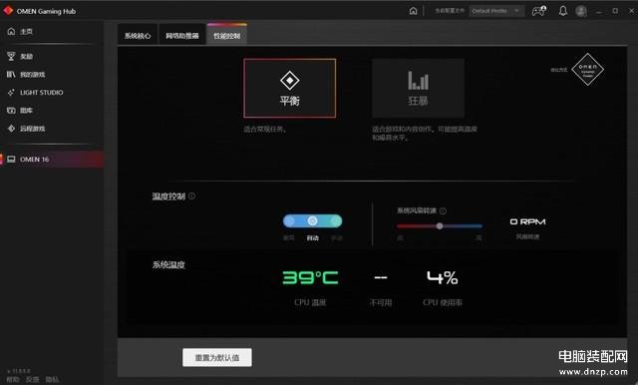Click the 反馈 feedback link at bottom left
The width and height of the screenshot is (638, 385).
32,379
